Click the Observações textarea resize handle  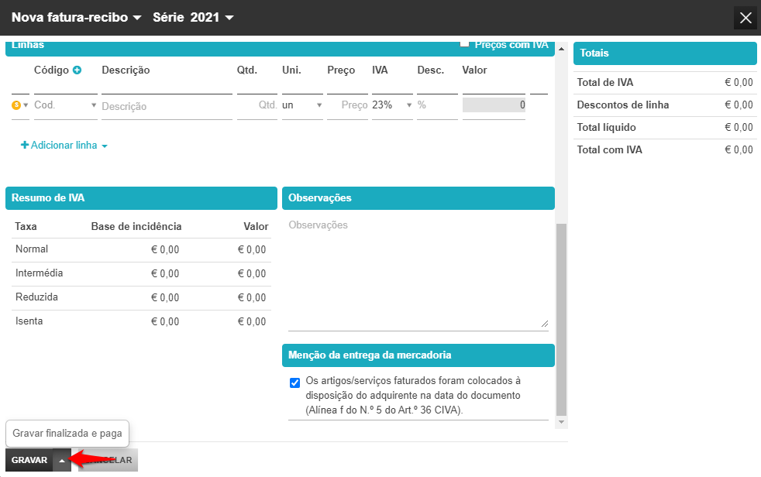coord(545,324)
